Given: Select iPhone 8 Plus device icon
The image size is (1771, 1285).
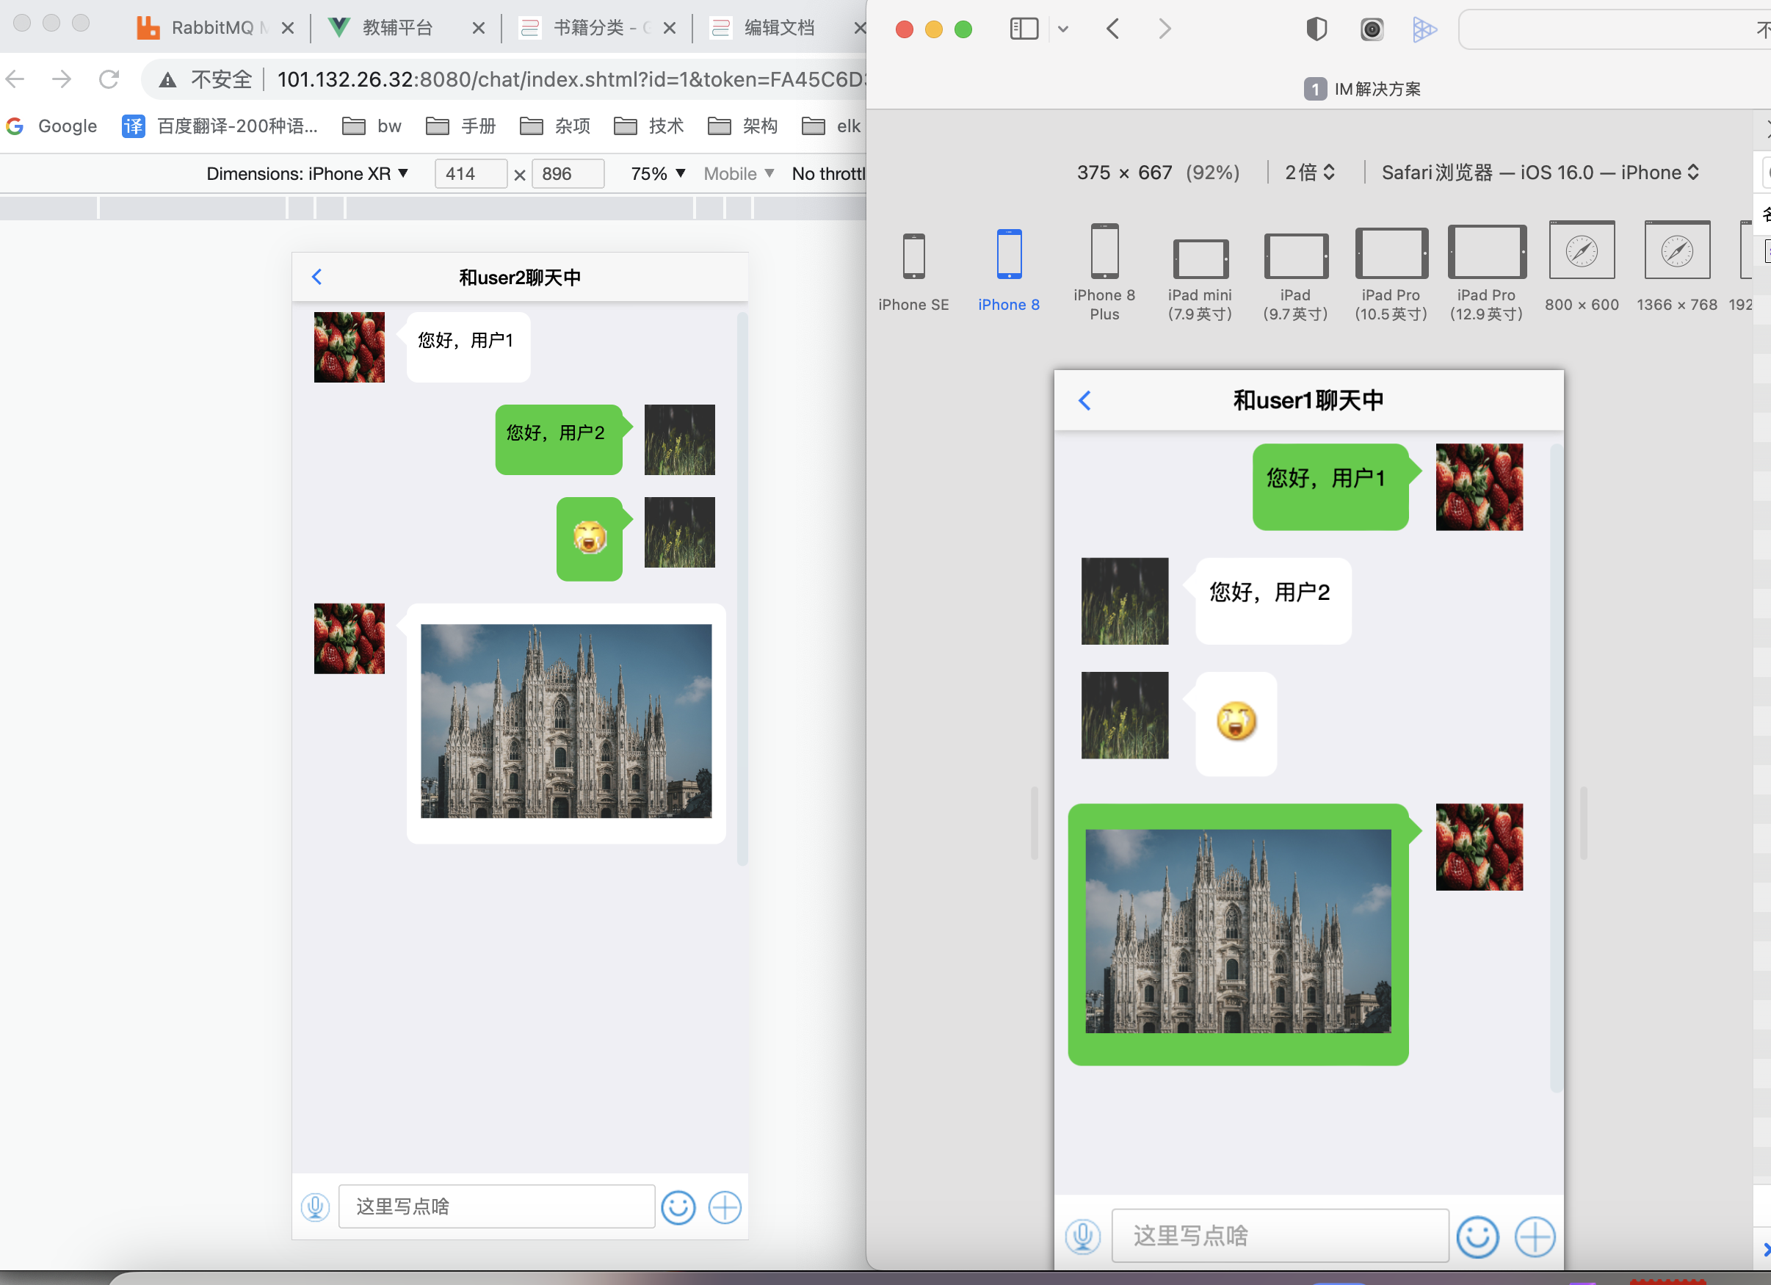Looking at the screenshot, I should (1104, 250).
